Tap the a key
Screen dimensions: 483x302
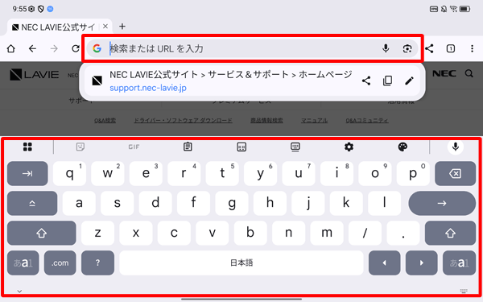79,204
